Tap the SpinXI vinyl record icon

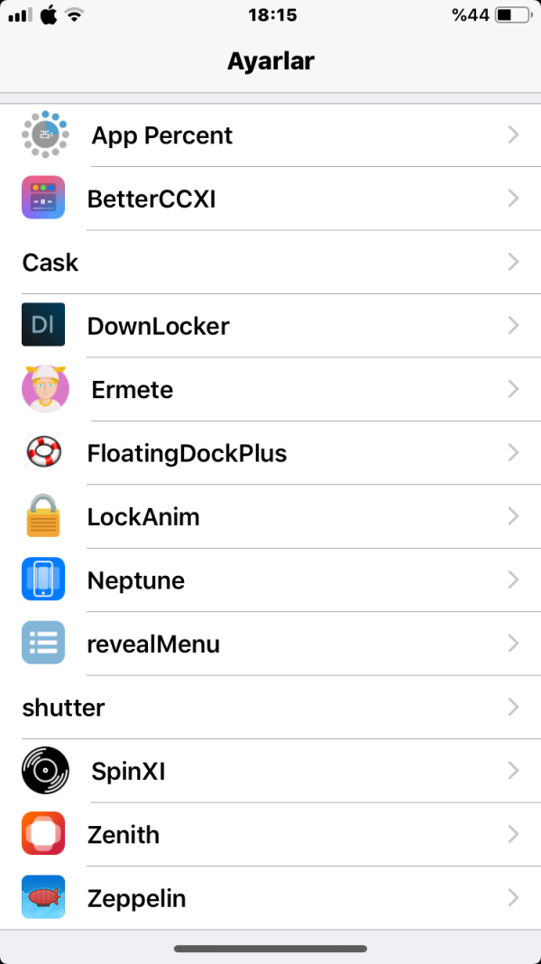[x=43, y=772]
